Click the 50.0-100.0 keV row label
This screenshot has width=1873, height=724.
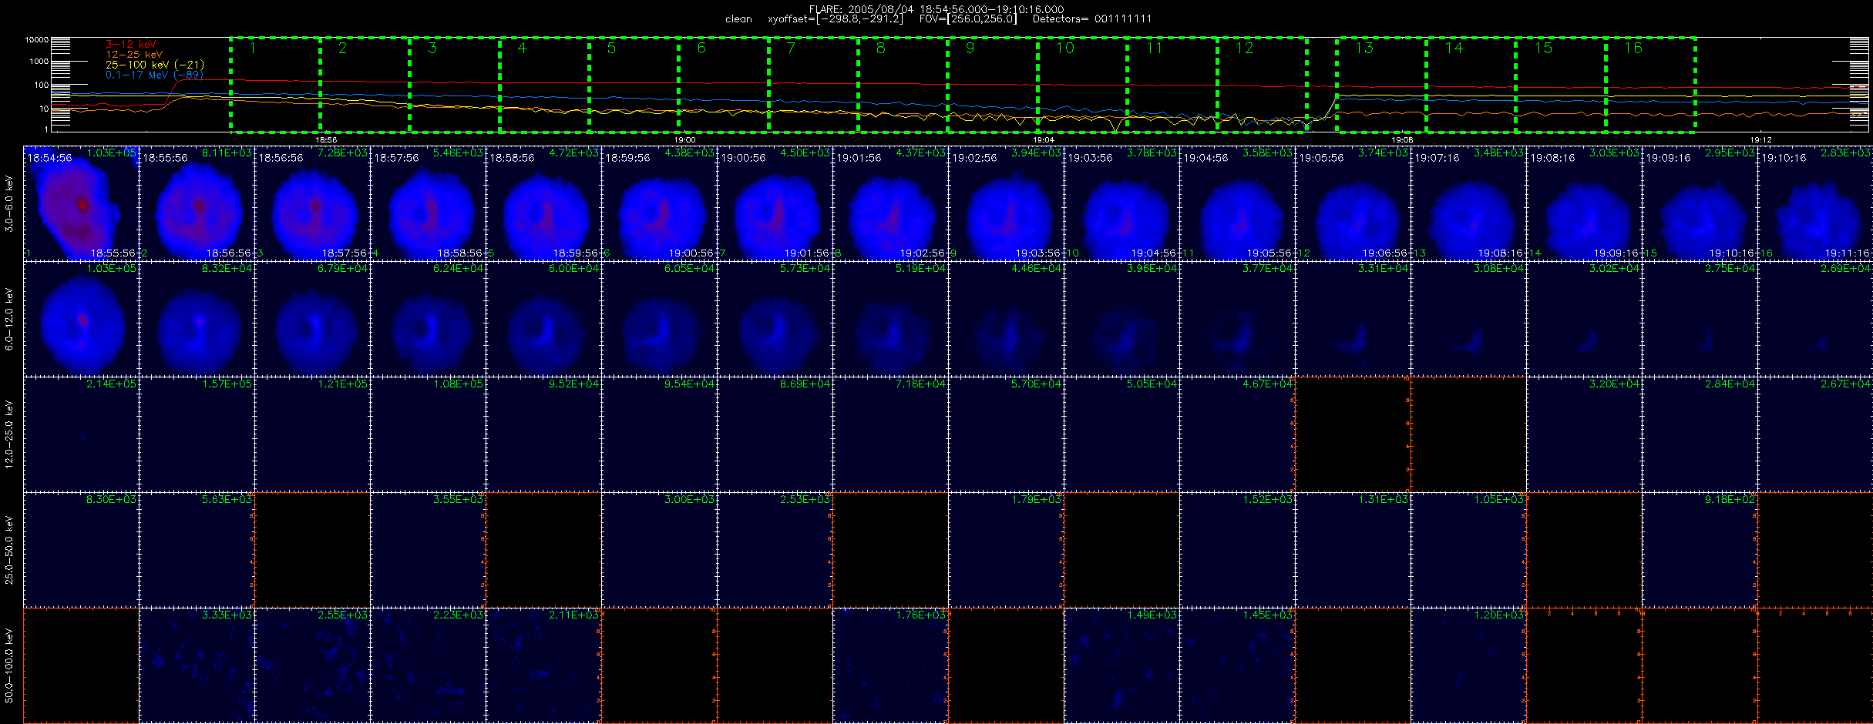(x=9, y=665)
